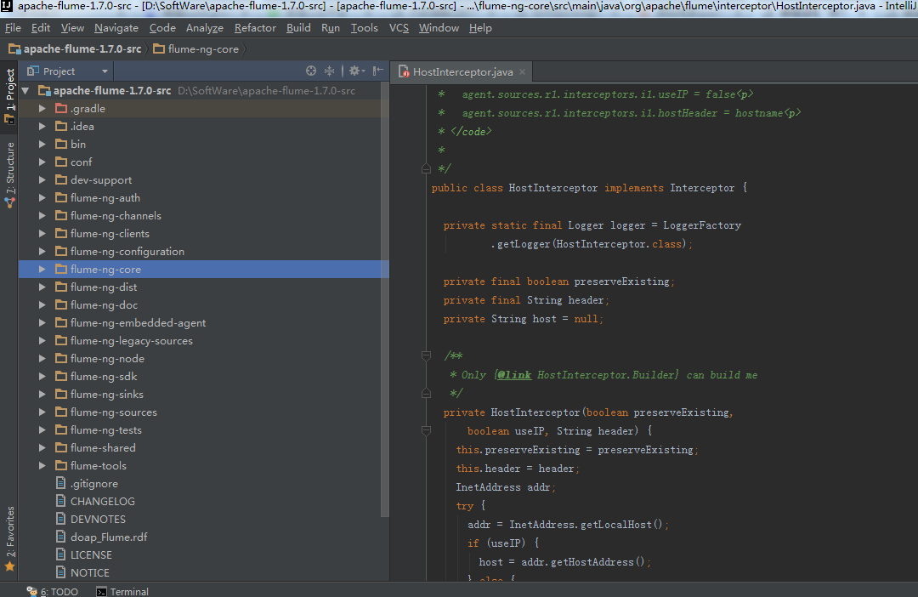Screen dimensions: 918x597
Task: Open the Build menu
Action: 298,27
